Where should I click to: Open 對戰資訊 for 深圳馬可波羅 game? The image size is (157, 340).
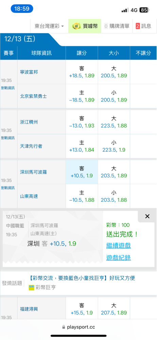point(8,188)
